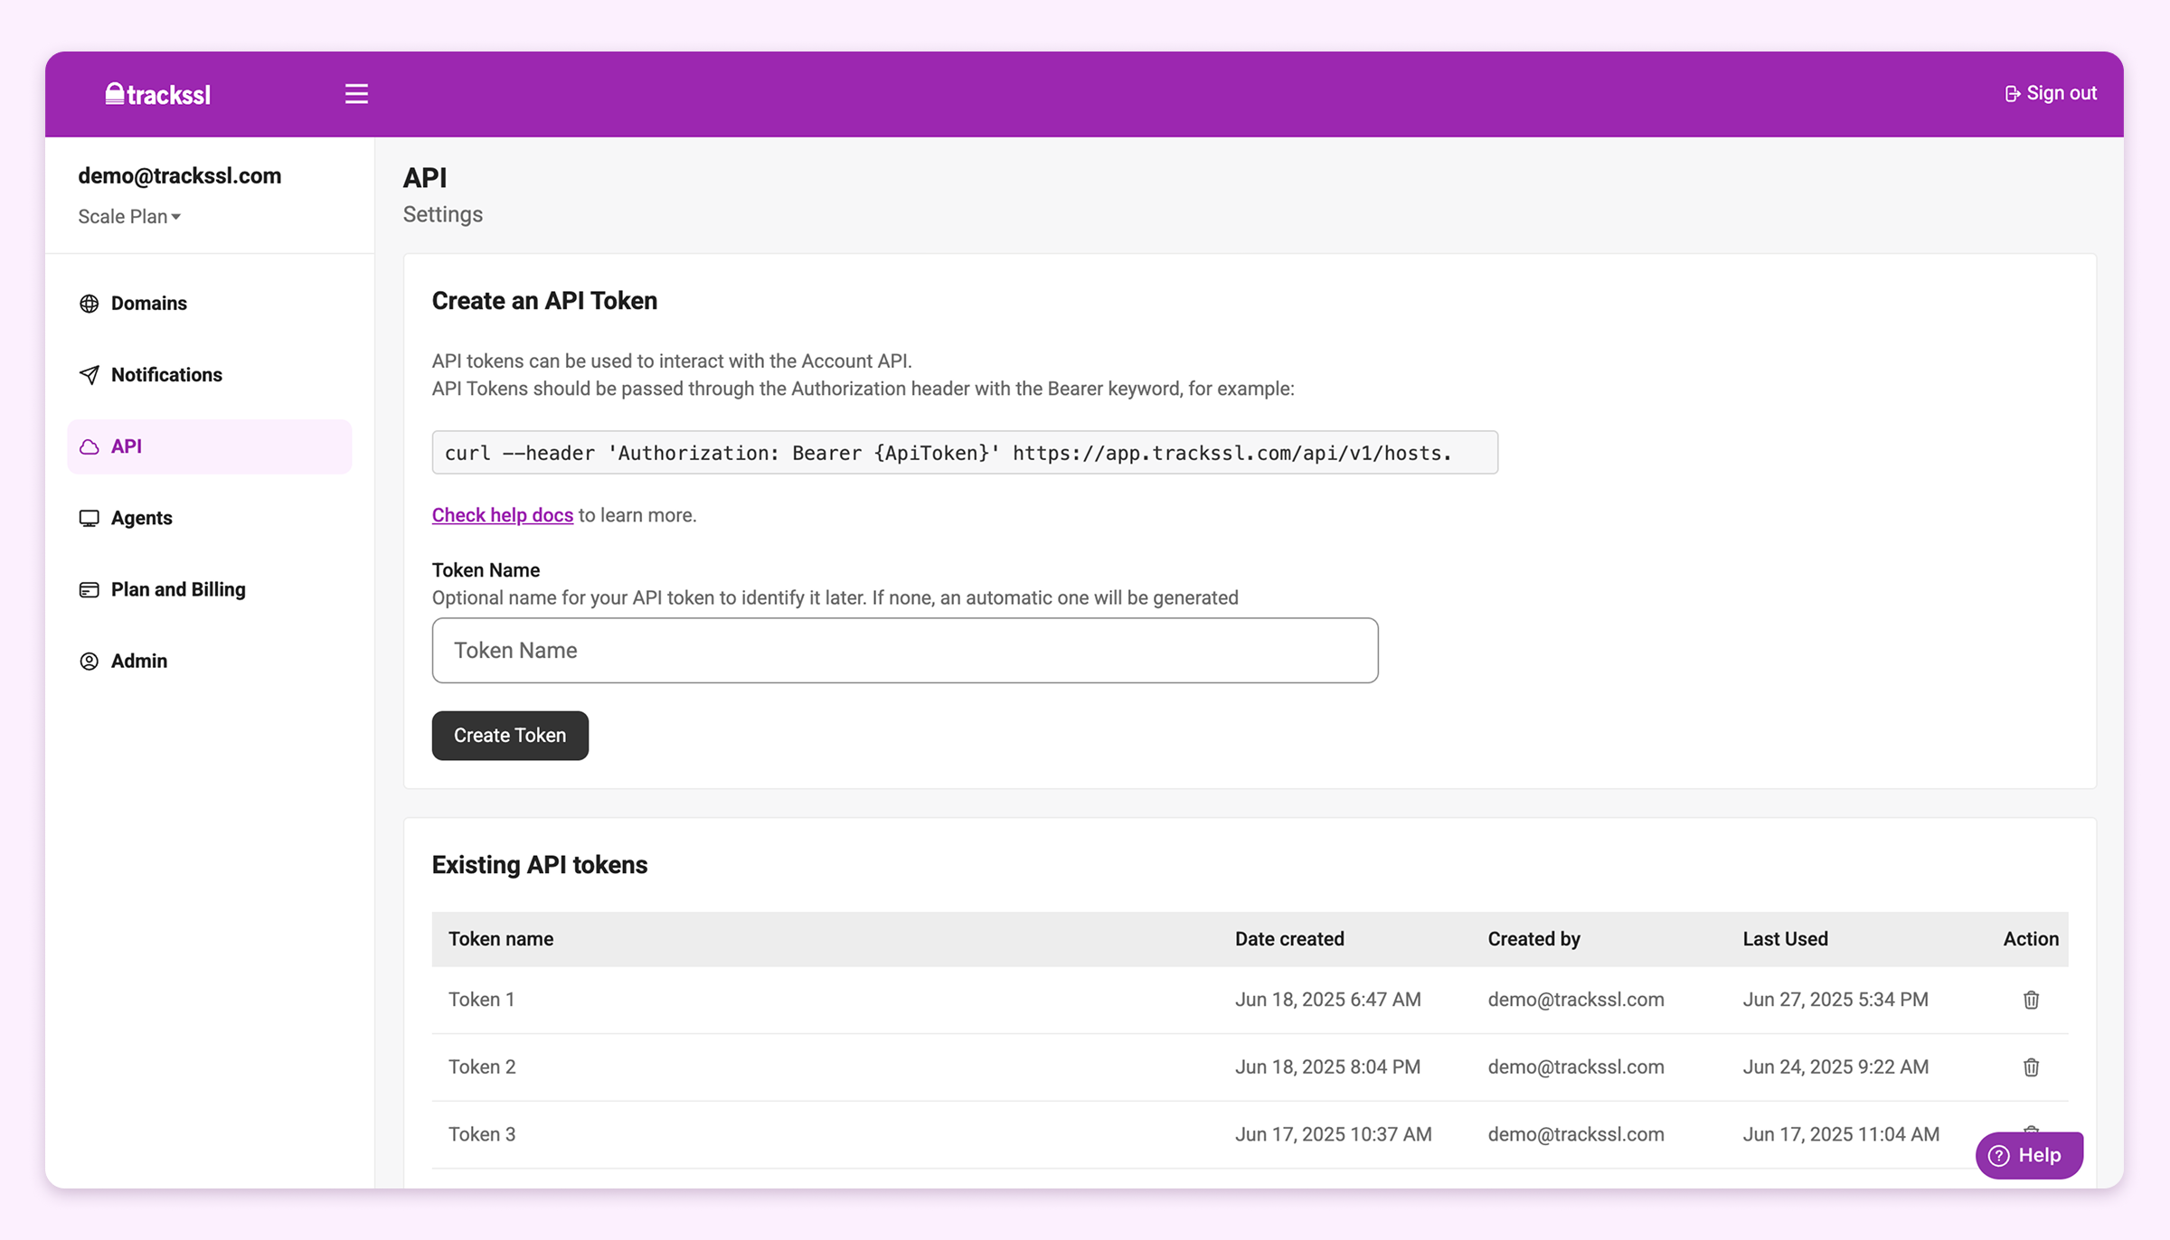Click Jun 24, 2025 9:22 AM value
The width and height of the screenshot is (2170, 1240).
[1835, 1067]
